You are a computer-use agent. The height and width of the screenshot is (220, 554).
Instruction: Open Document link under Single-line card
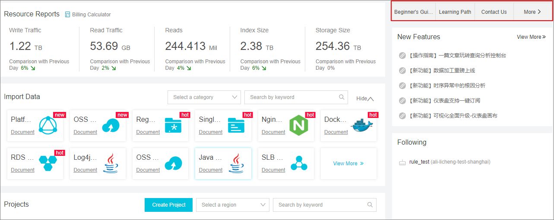coord(211,132)
